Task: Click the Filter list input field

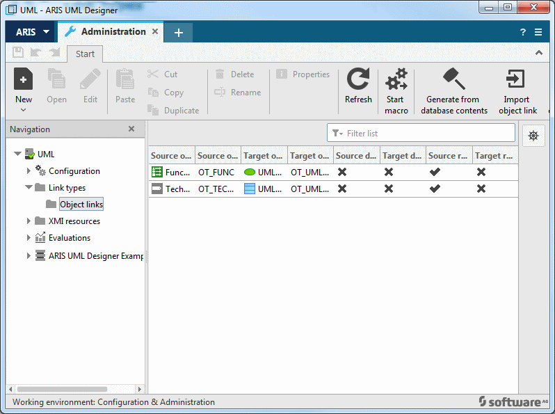Action: tap(421, 133)
